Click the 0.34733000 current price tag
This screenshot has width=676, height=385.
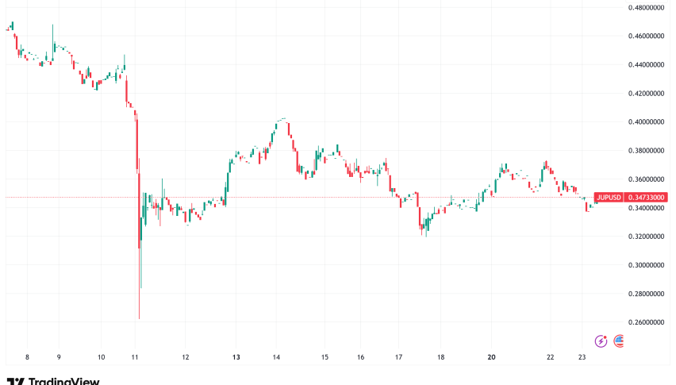646,197
